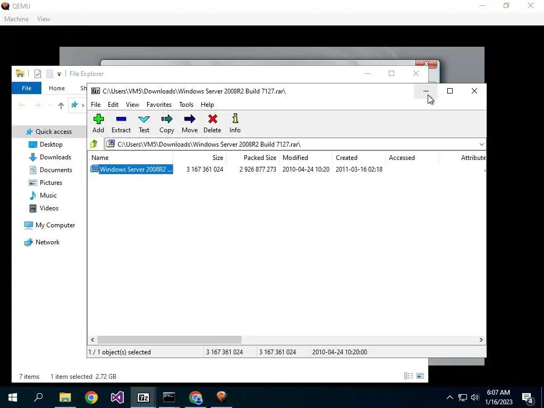544x408 pixels.
Task: Open Command Prompt from the taskbar
Action: coord(169,397)
